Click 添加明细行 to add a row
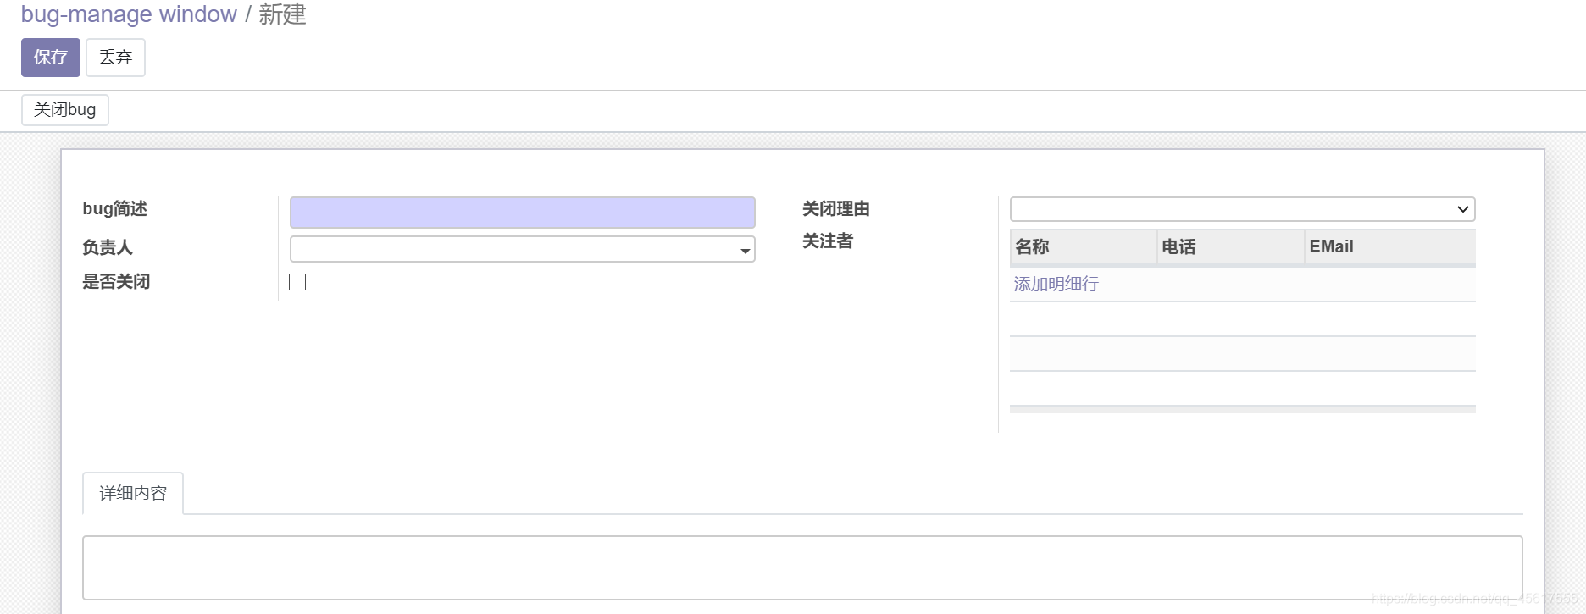 click(x=1056, y=285)
